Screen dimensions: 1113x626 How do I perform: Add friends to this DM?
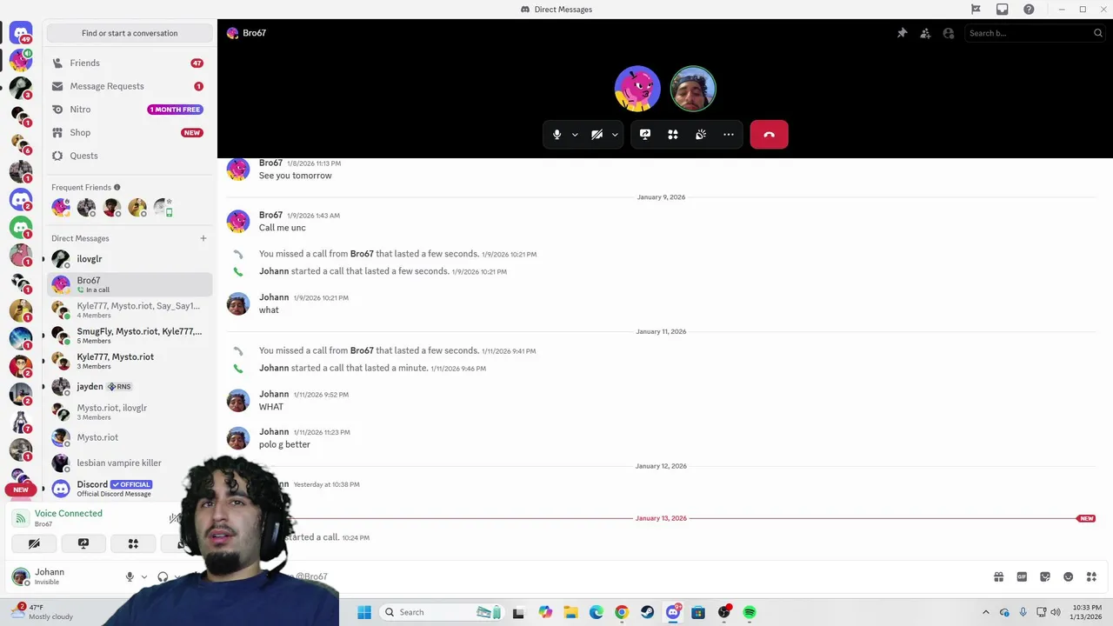925,33
